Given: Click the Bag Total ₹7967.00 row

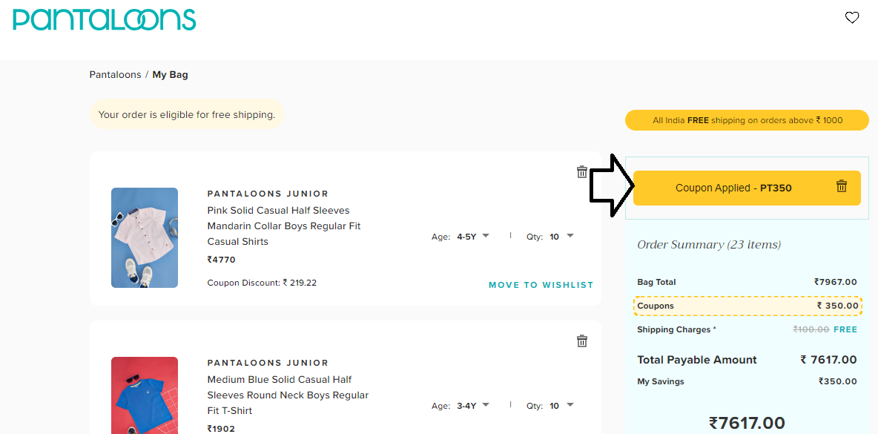Looking at the screenshot, I should 747,282.
